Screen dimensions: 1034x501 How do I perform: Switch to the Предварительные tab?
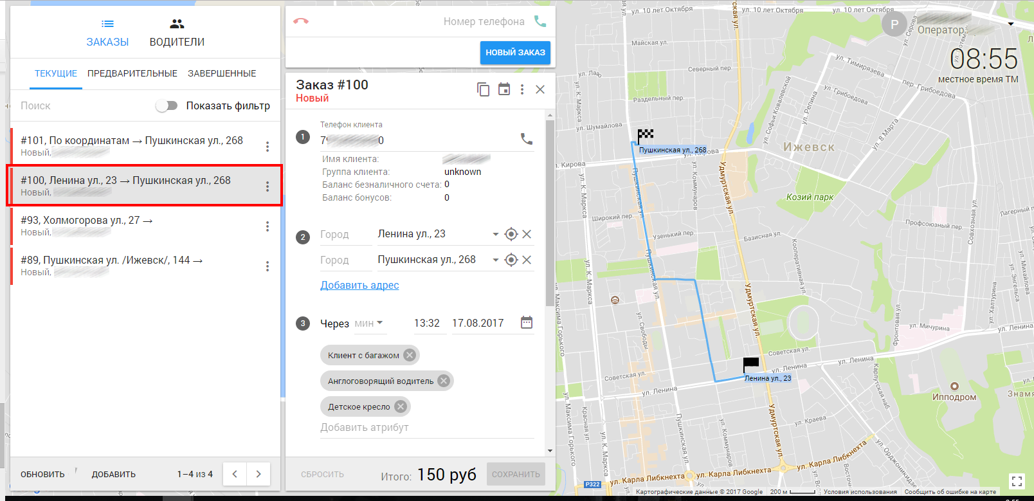tap(132, 73)
